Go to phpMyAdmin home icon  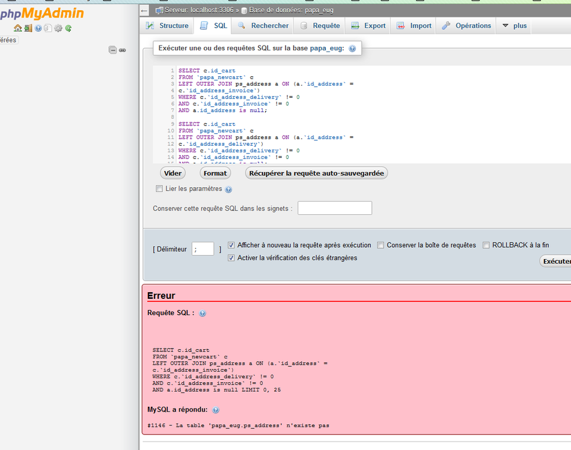coord(17,28)
